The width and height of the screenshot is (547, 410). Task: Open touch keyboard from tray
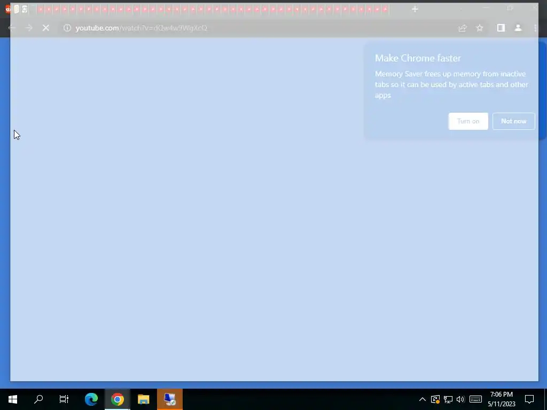(x=475, y=399)
